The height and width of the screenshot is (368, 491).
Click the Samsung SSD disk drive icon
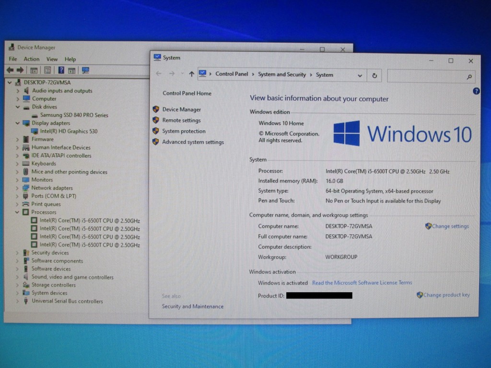(35, 115)
